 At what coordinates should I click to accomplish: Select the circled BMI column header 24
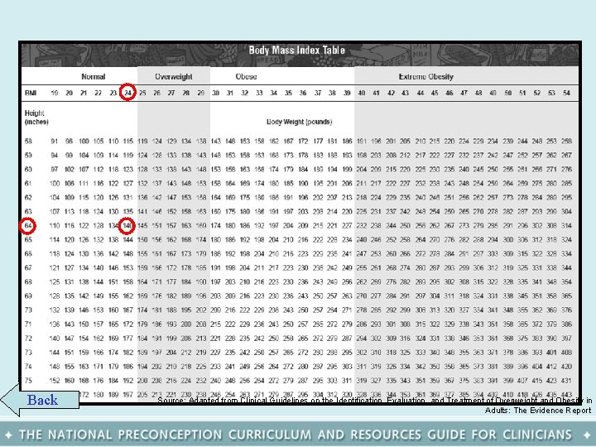(x=127, y=93)
